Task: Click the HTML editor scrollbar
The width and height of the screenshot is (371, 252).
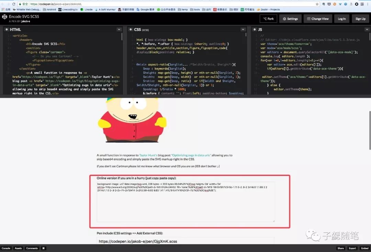Action: click(x=122, y=36)
